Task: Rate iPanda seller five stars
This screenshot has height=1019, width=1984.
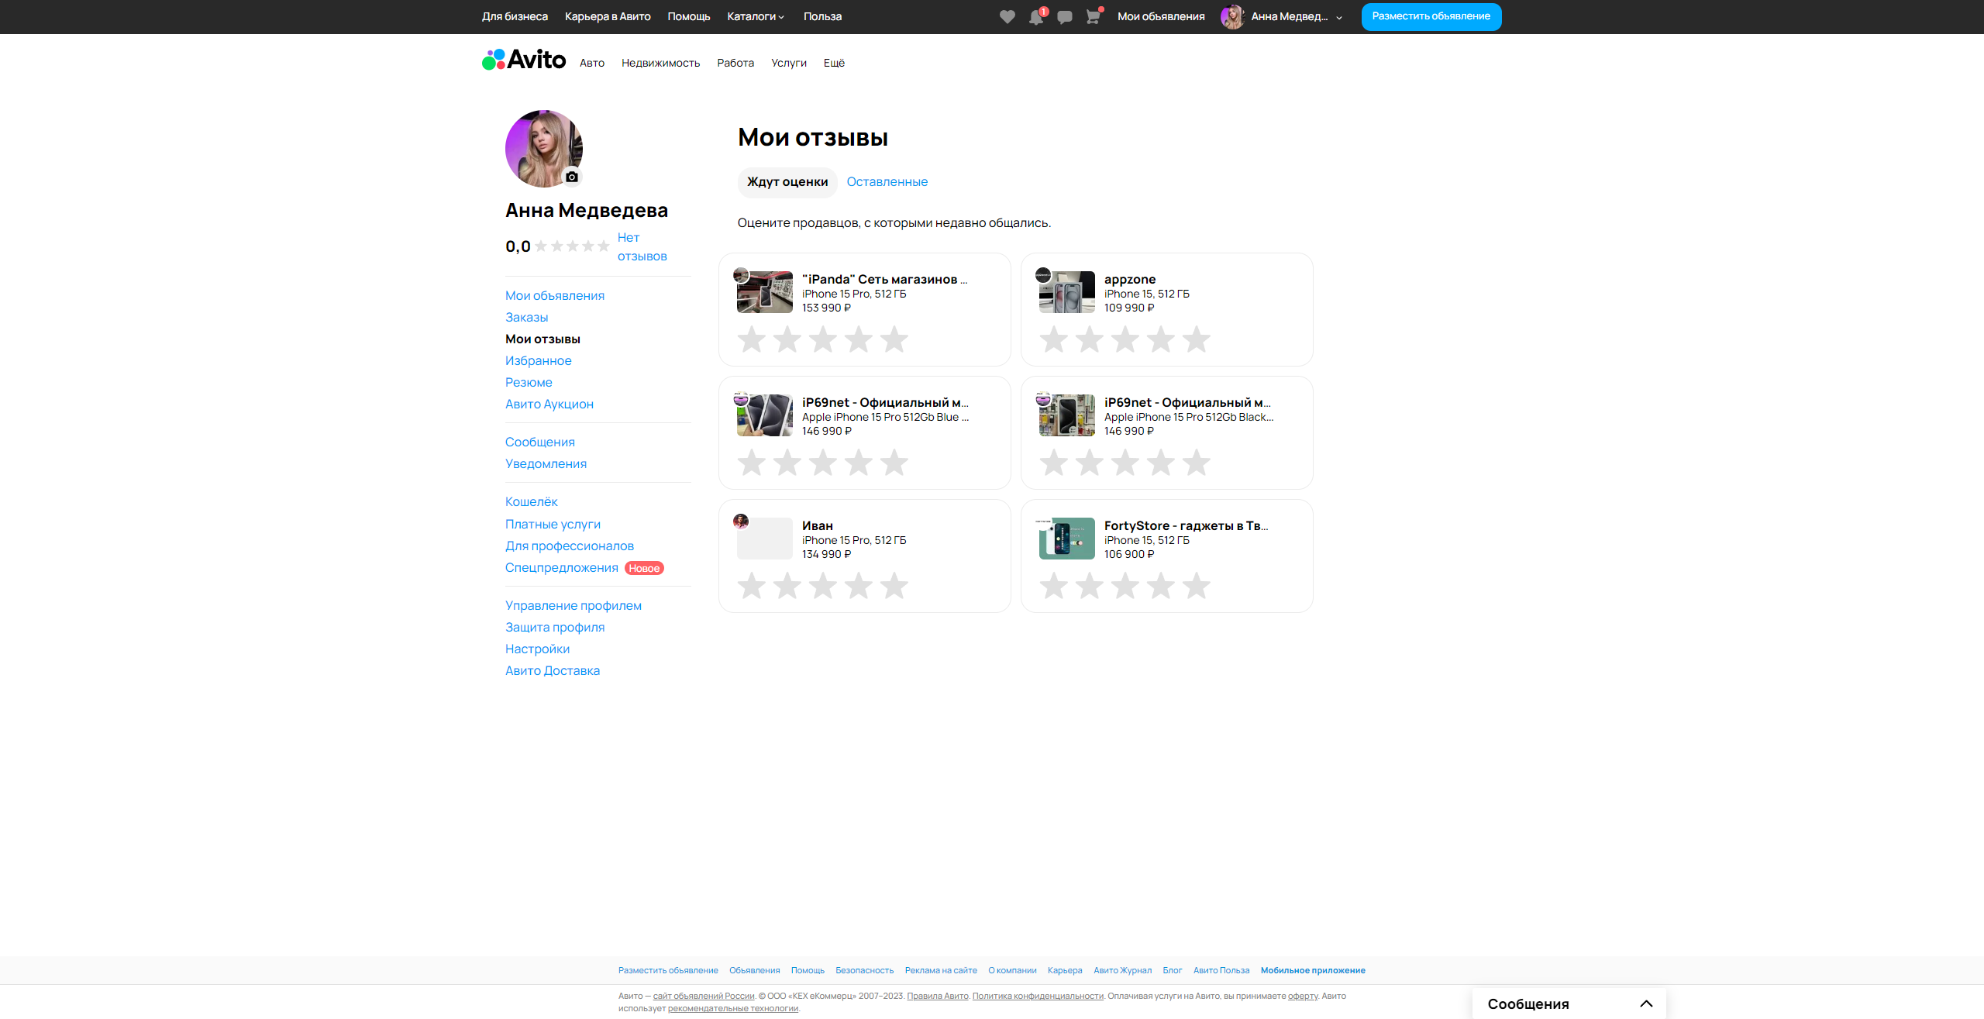Action: point(894,339)
